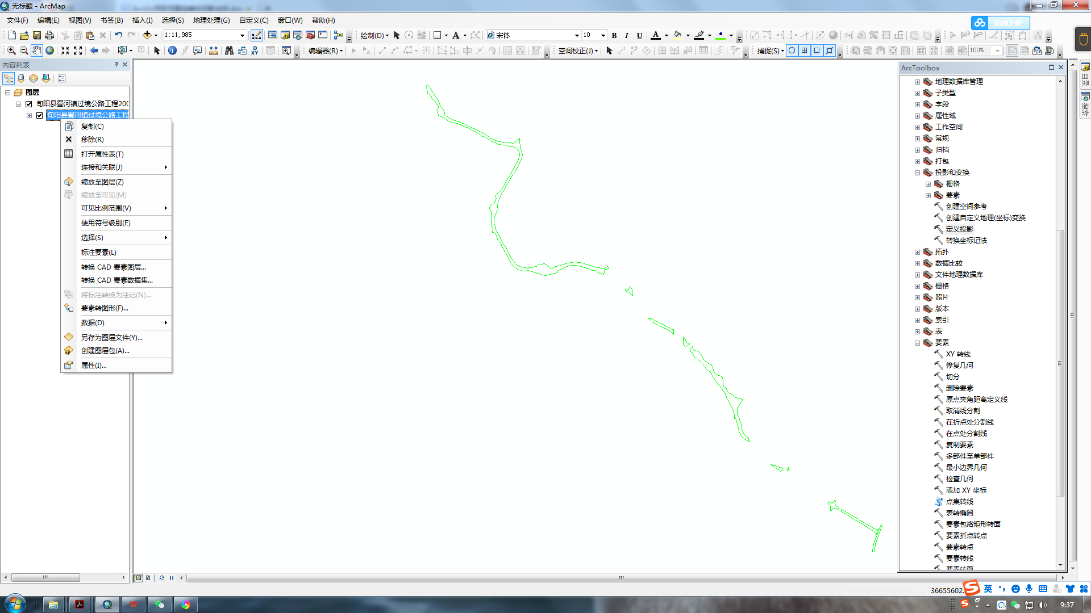Open the 地理处理(G) menu

coord(211,20)
